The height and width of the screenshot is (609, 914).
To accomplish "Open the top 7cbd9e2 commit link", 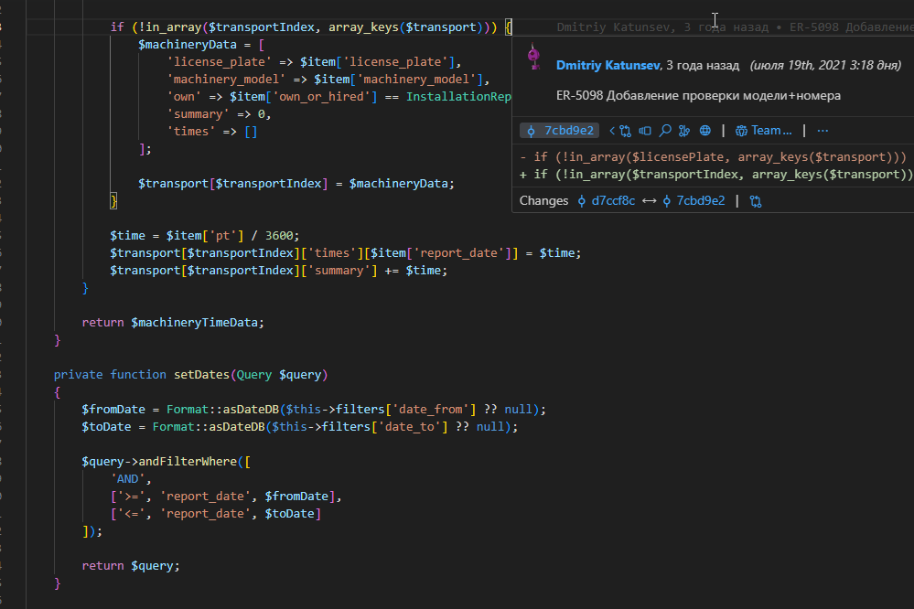I will (x=560, y=131).
